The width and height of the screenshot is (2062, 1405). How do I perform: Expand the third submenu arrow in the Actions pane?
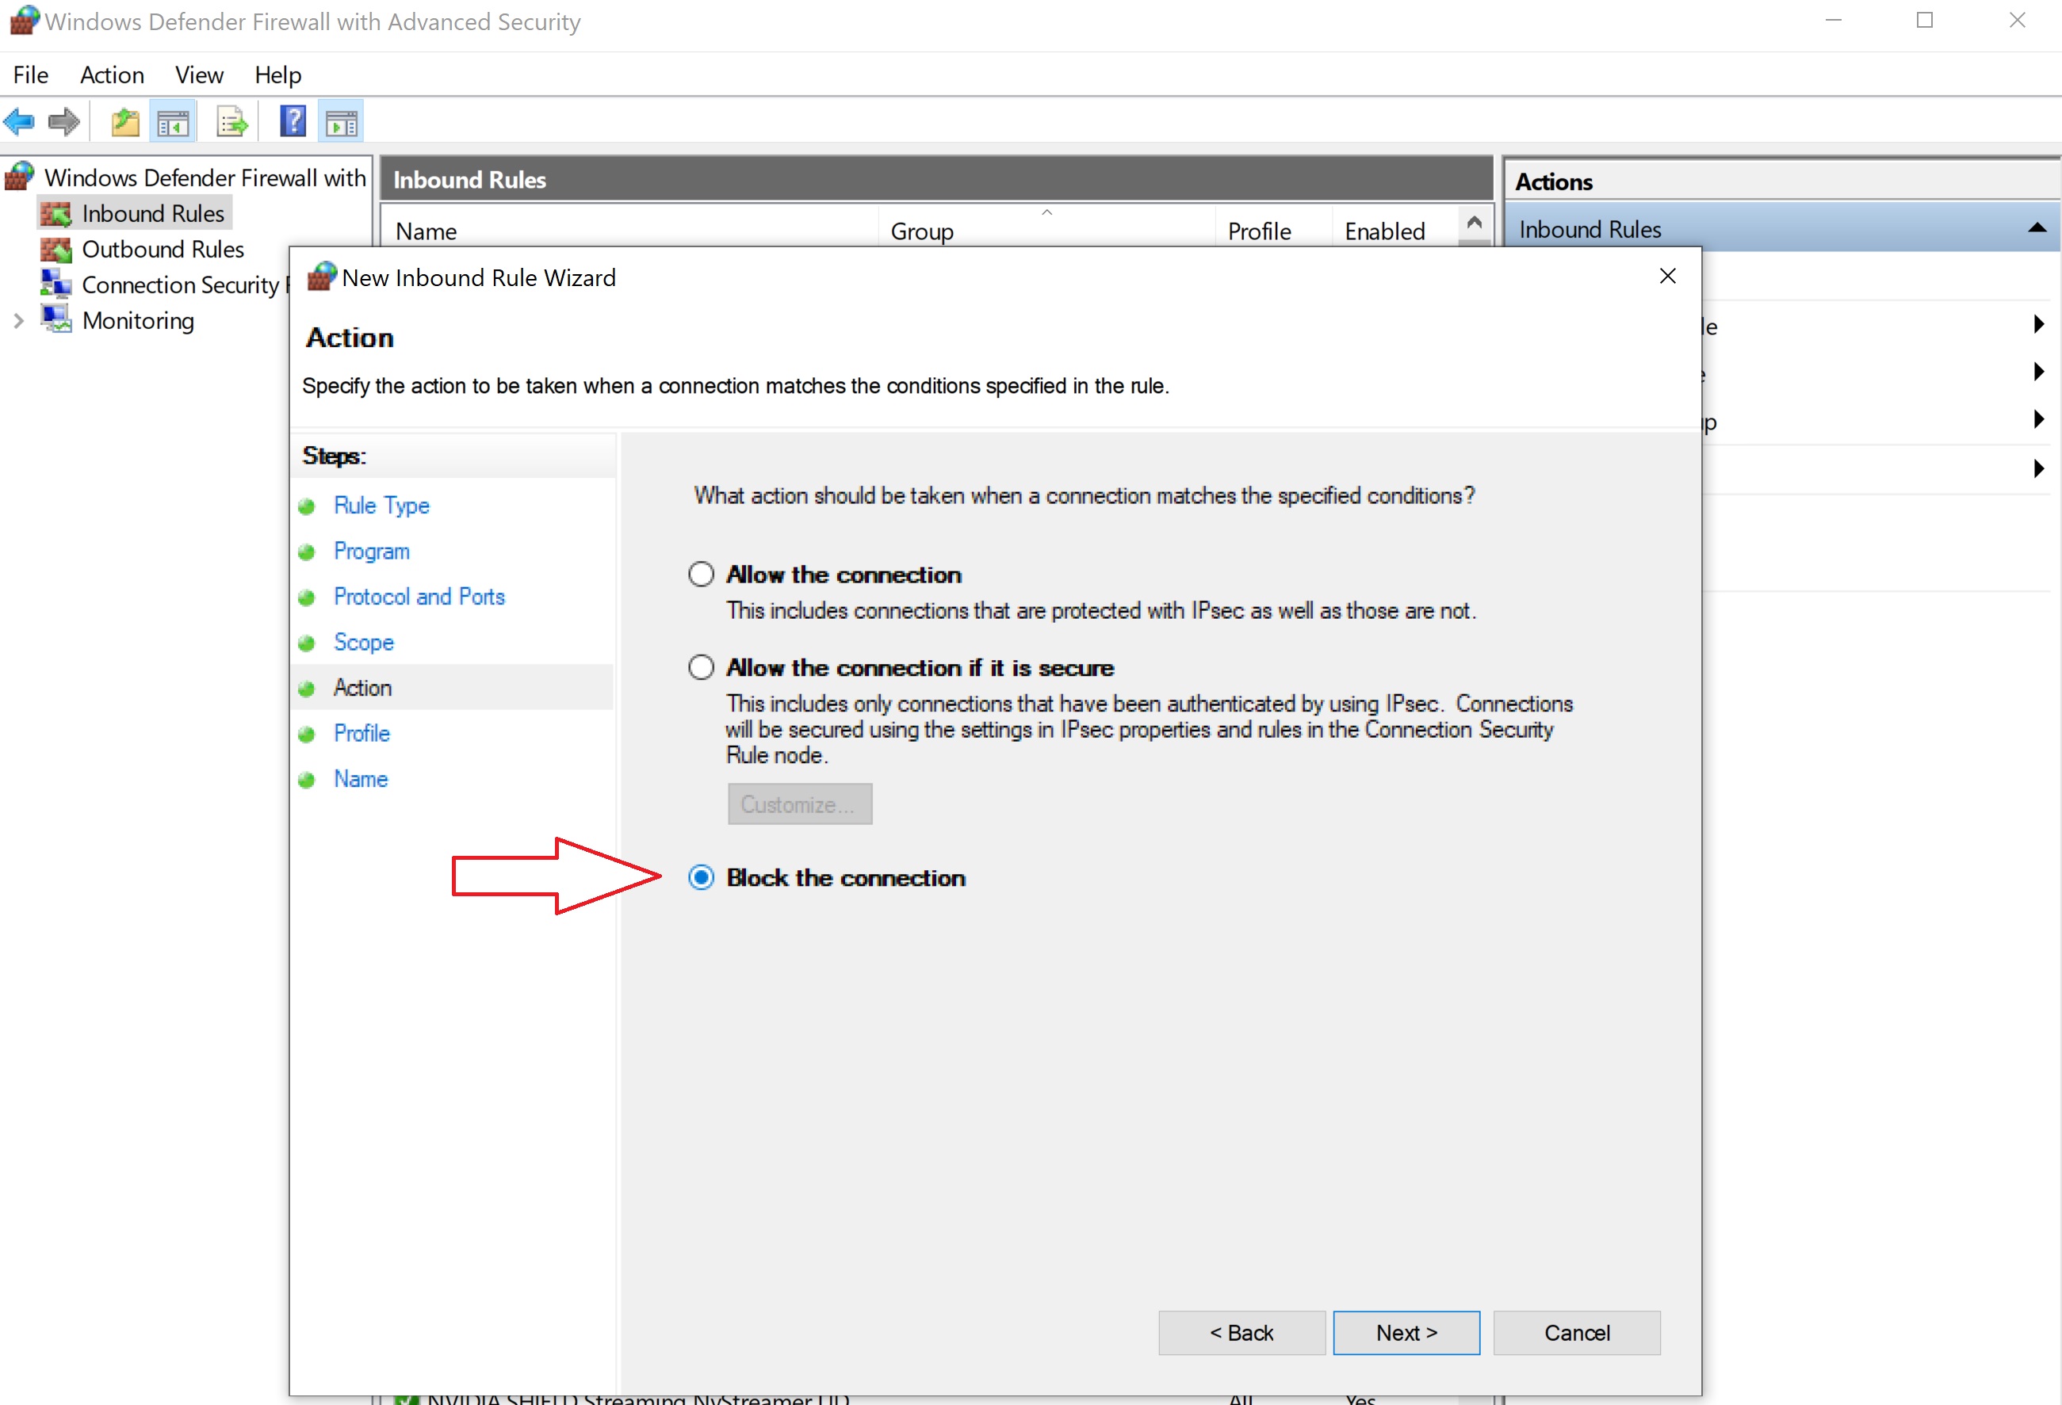(2039, 419)
